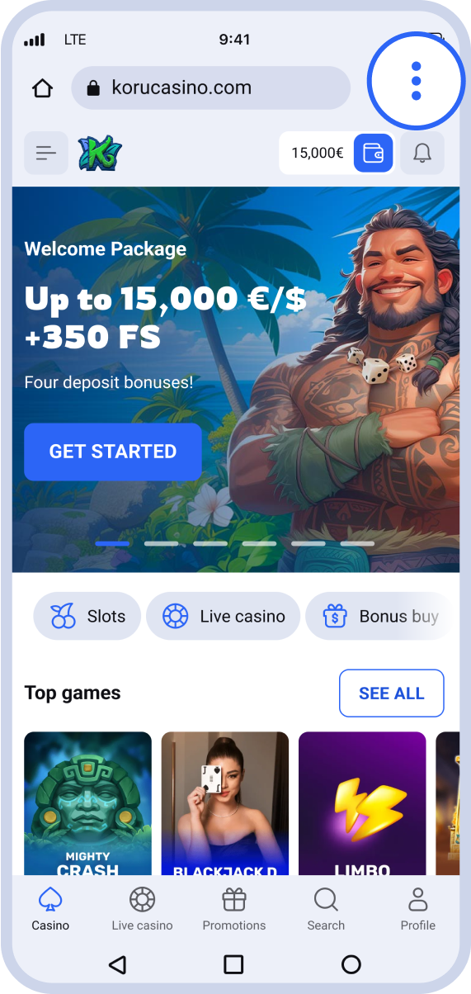Open the wallet deposit icon
The width and height of the screenshot is (471, 994).
click(x=374, y=153)
